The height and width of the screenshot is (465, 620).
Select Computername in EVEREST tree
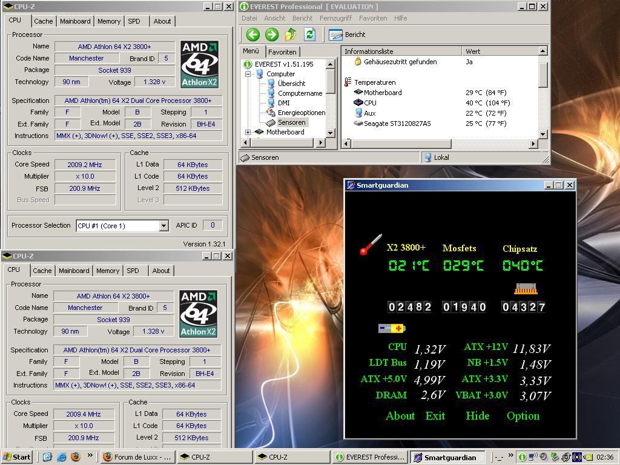300,93
